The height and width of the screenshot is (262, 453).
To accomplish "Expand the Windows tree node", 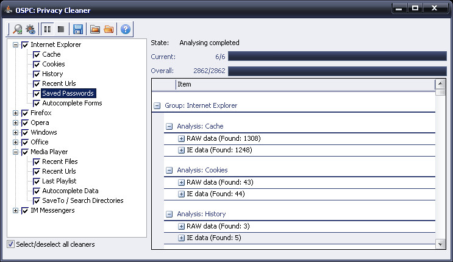I will 16,133.
